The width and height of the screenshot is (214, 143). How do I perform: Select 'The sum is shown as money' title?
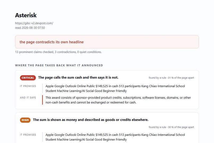[x=91, y=120]
